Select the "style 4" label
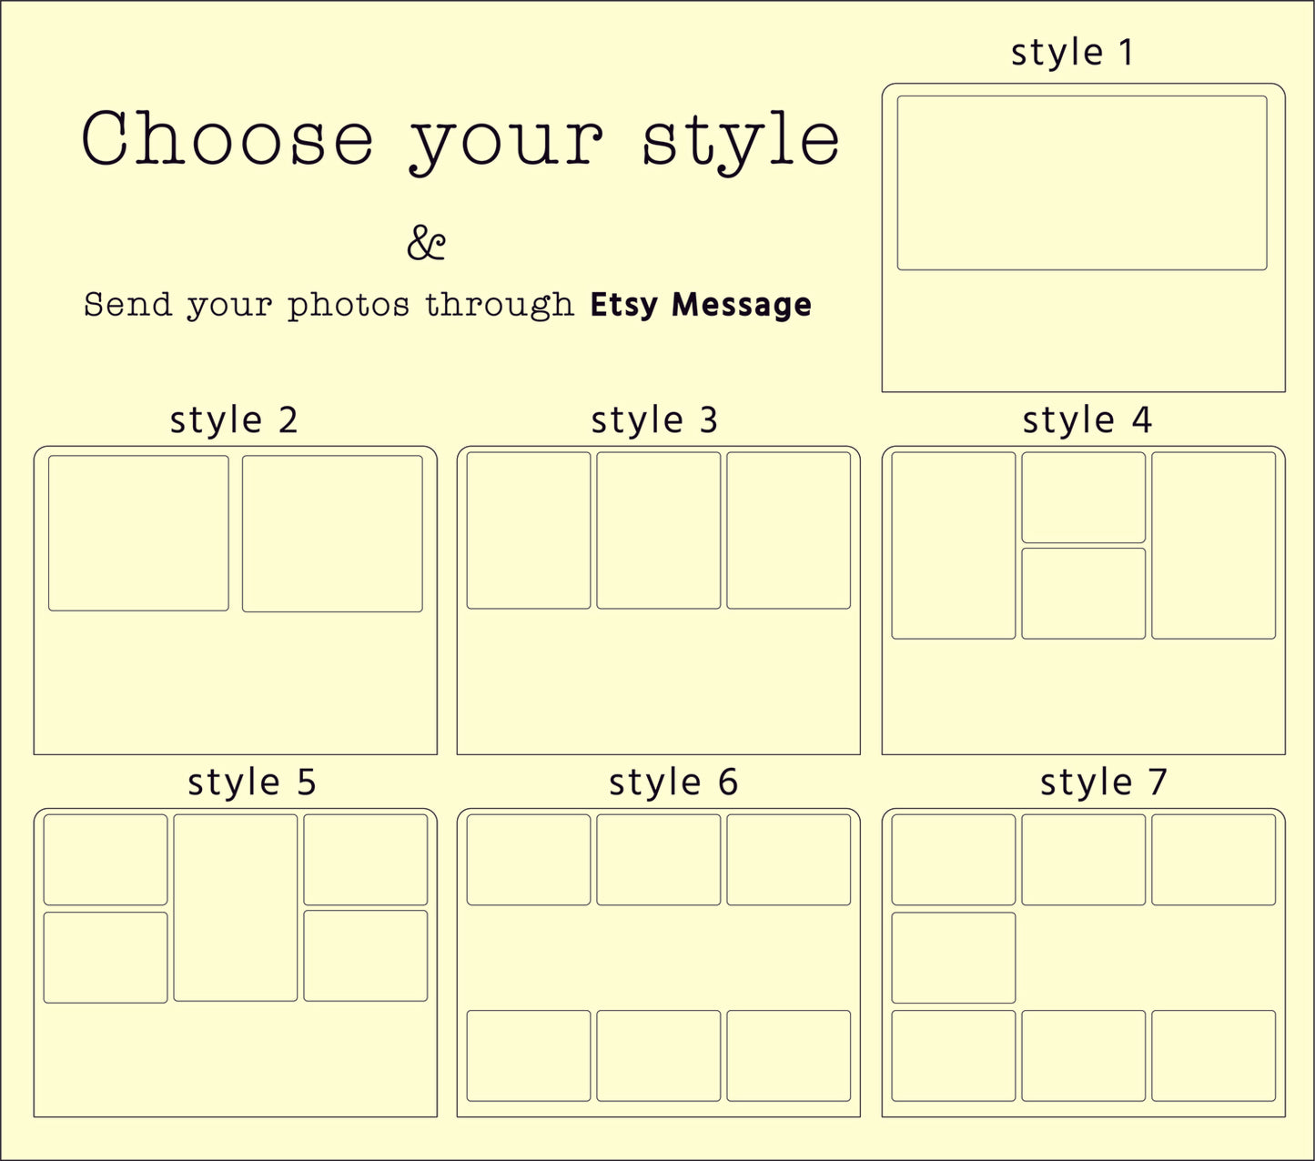 [1087, 419]
